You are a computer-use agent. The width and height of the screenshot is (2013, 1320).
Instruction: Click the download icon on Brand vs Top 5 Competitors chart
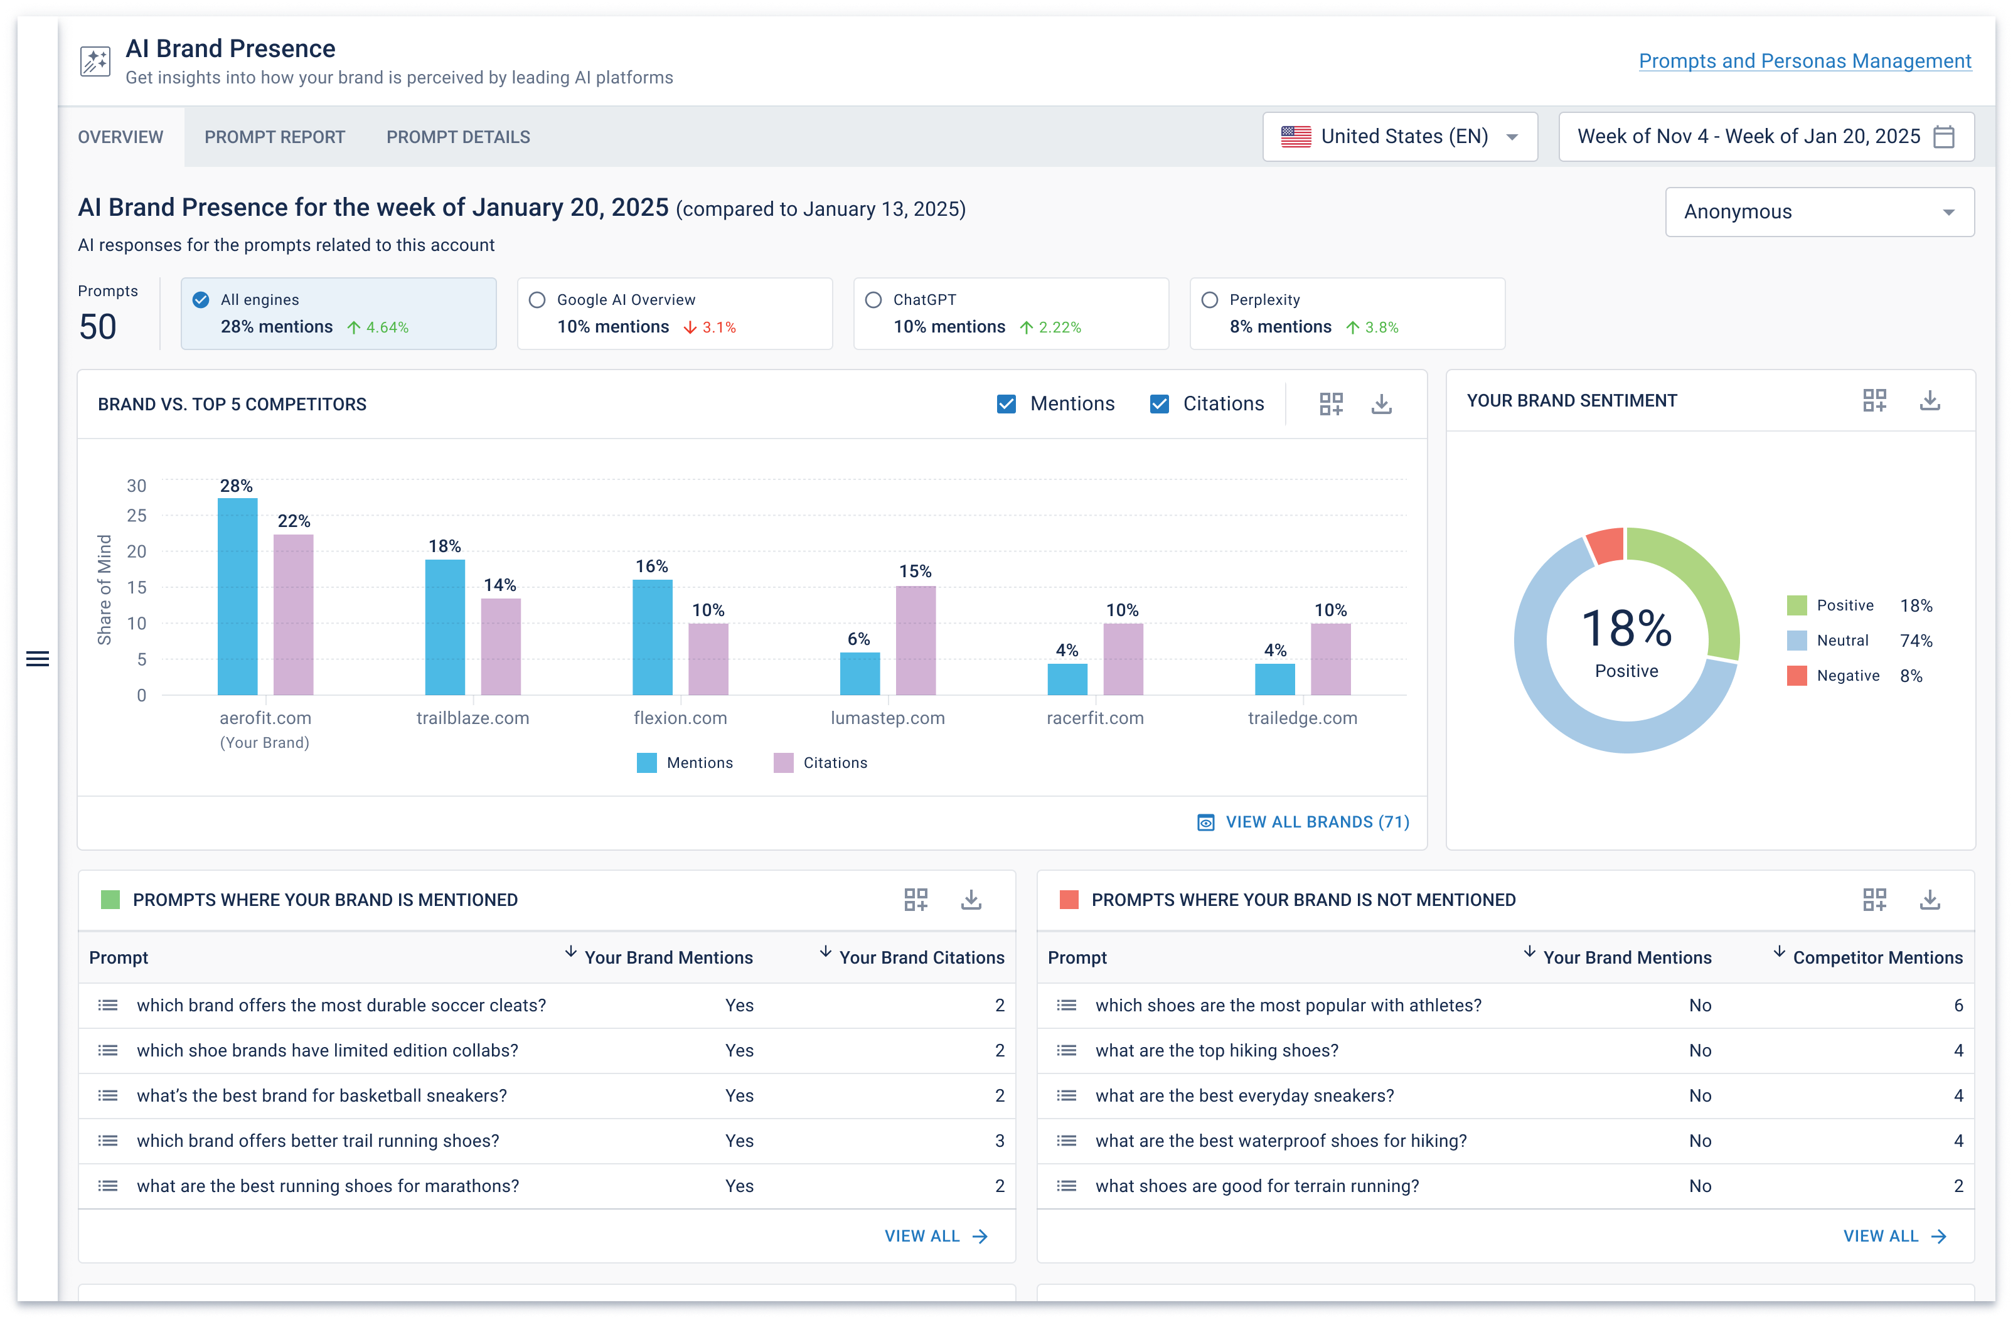click(1382, 404)
